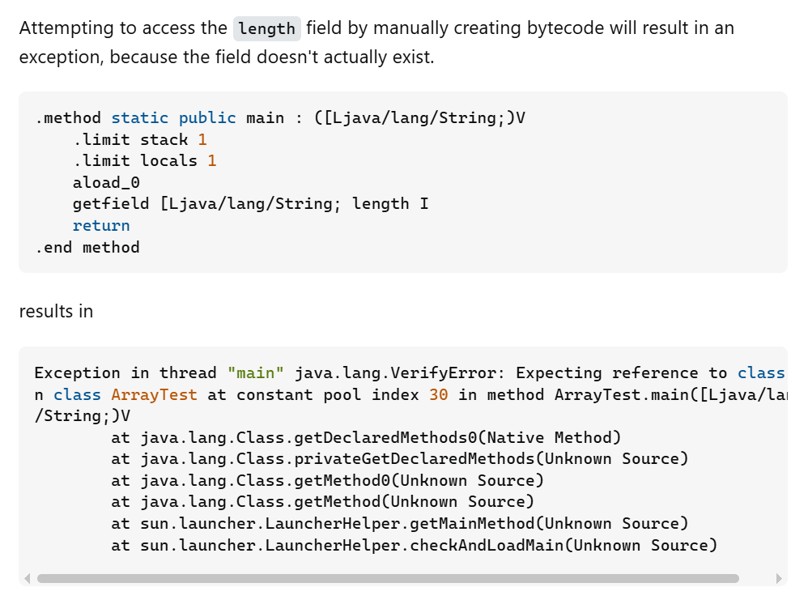Image resolution: width=808 pixels, height=600 pixels.
Task: Click the 'privateGetDeclaredMethods' stack trace line
Action: (400, 459)
